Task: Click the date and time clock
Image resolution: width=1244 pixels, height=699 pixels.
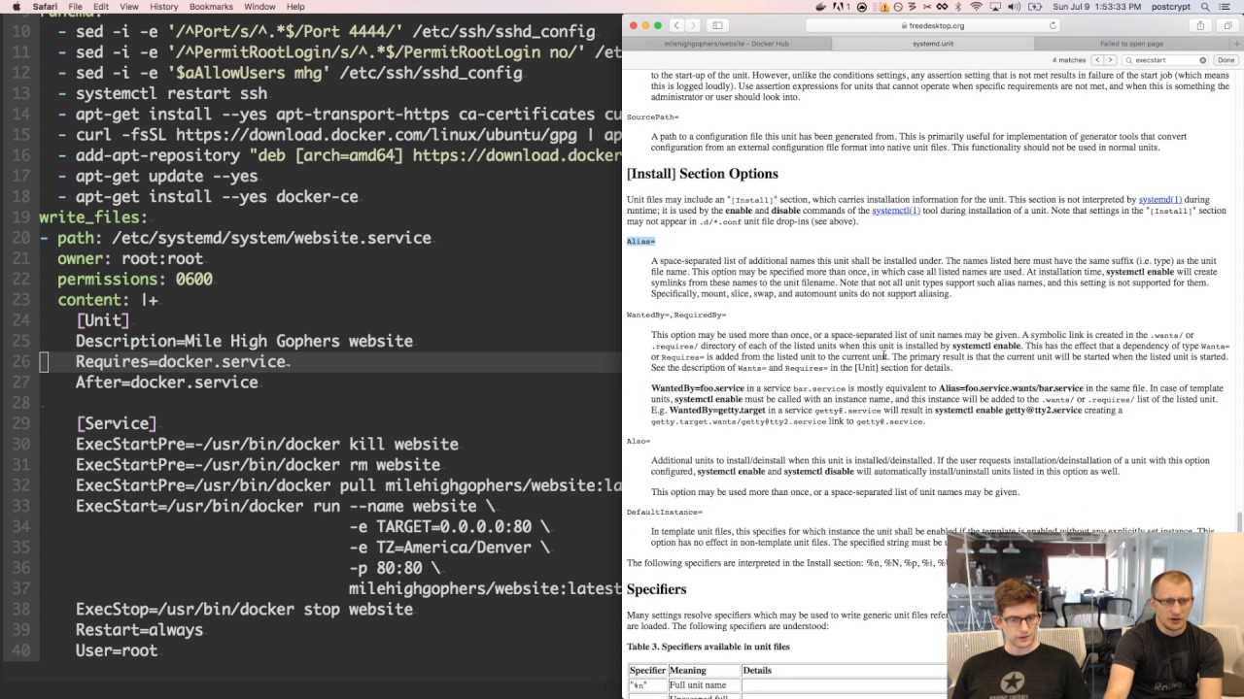Action: coord(1096,7)
